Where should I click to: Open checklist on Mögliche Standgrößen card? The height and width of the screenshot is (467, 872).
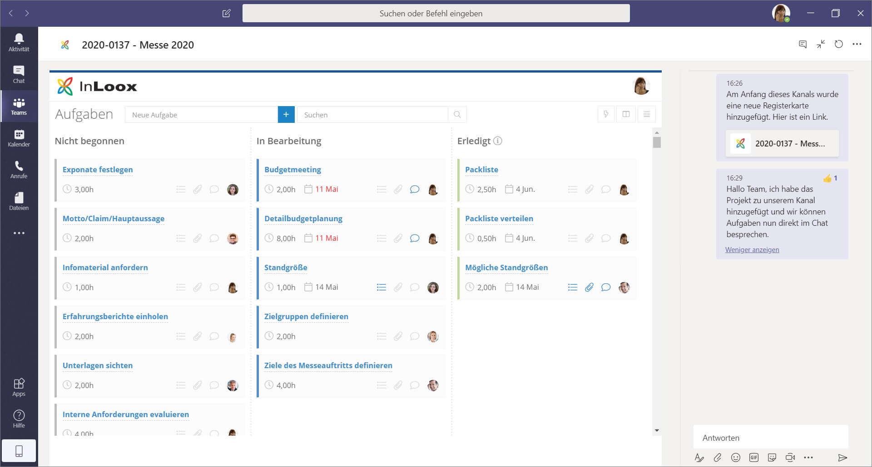[x=573, y=287]
